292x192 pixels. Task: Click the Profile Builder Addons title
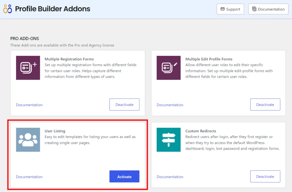tap(52, 9)
